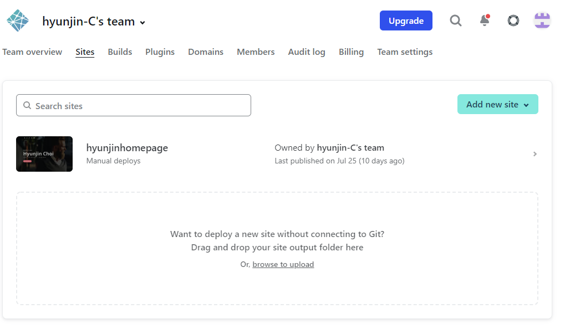The image size is (565, 329).
Task: Click the browse to upload link
Action: pyautogui.click(x=283, y=264)
